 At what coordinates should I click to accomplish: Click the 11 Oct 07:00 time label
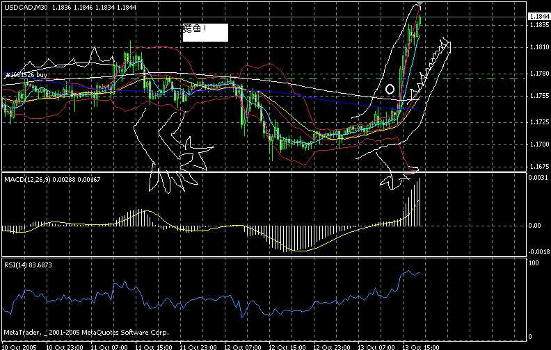(109, 347)
